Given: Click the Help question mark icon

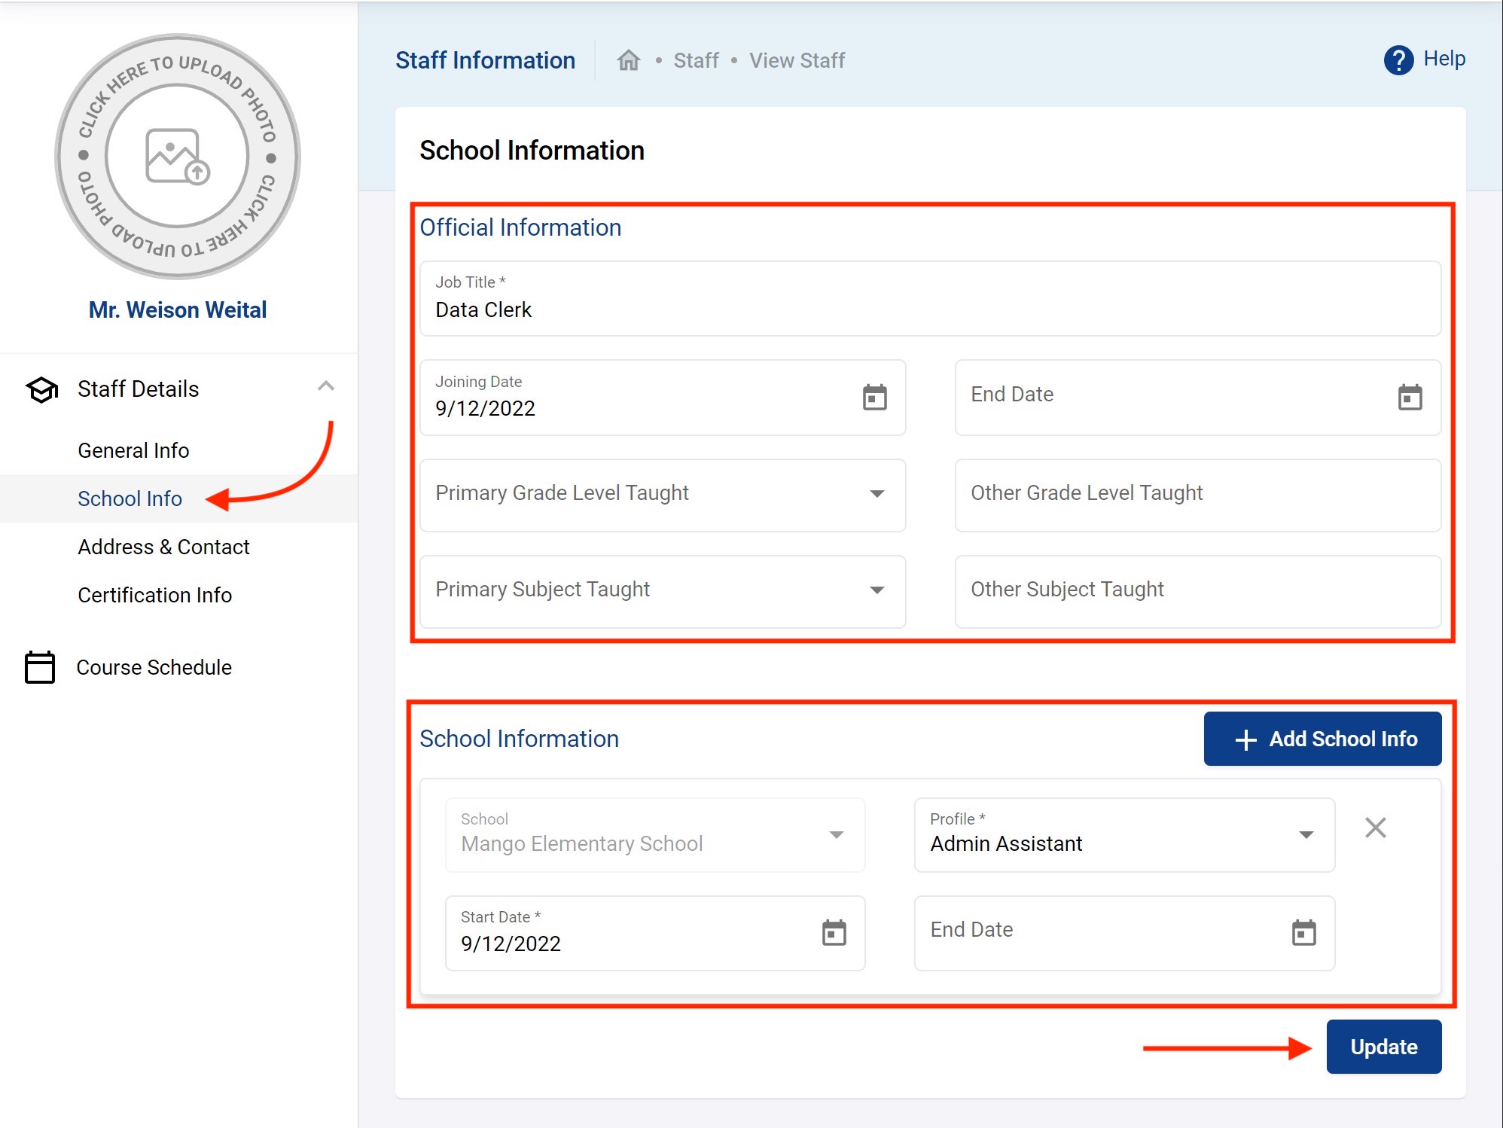Looking at the screenshot, I should 1398,60.
